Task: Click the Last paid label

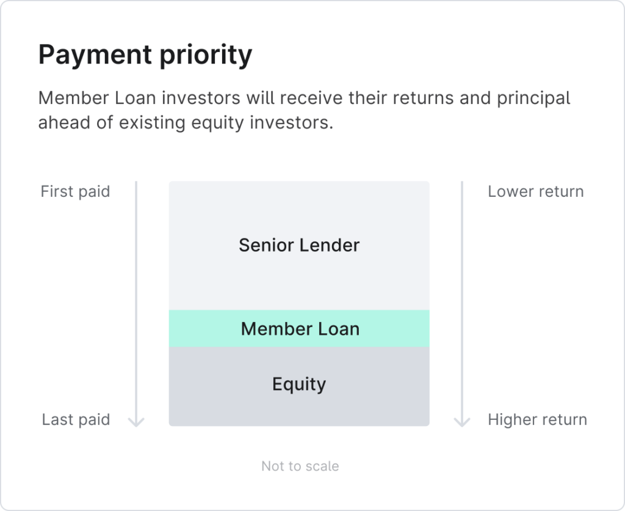Action: (x=76, y=419)
